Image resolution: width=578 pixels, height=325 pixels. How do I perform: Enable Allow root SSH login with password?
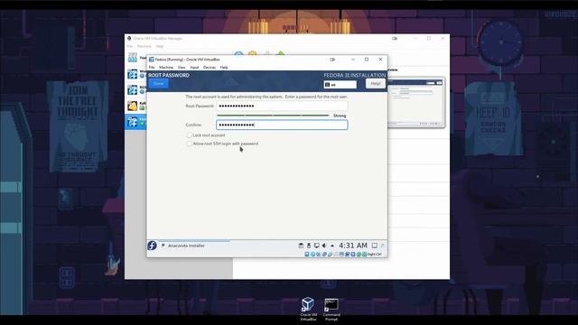[x=190, y=144]
